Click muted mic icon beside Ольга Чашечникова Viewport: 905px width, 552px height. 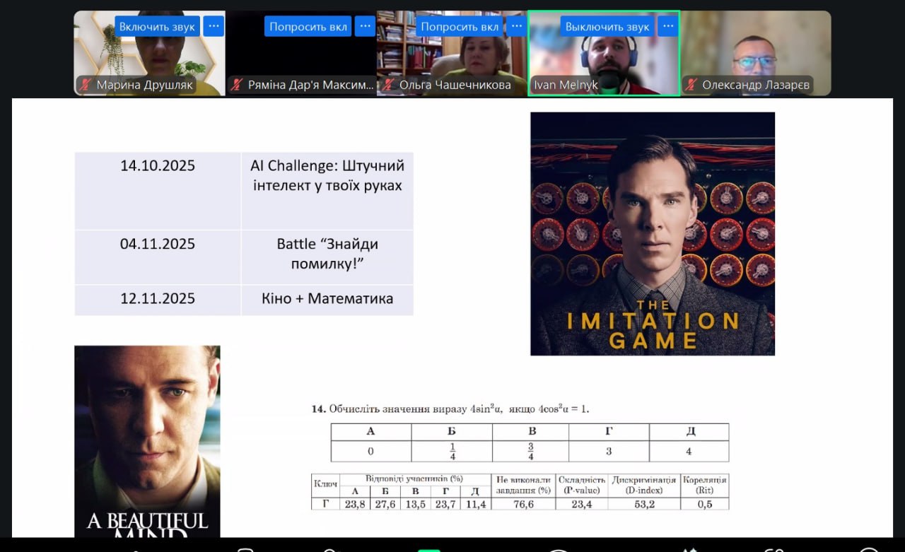point(388,85)
